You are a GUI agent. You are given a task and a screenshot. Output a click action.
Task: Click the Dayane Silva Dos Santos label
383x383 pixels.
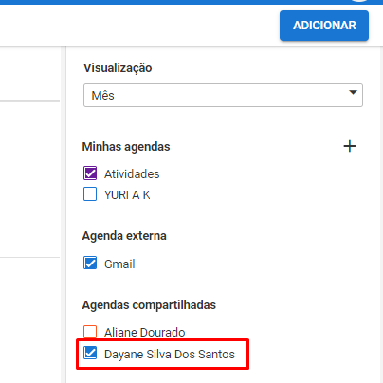click(x=170, y=355)
